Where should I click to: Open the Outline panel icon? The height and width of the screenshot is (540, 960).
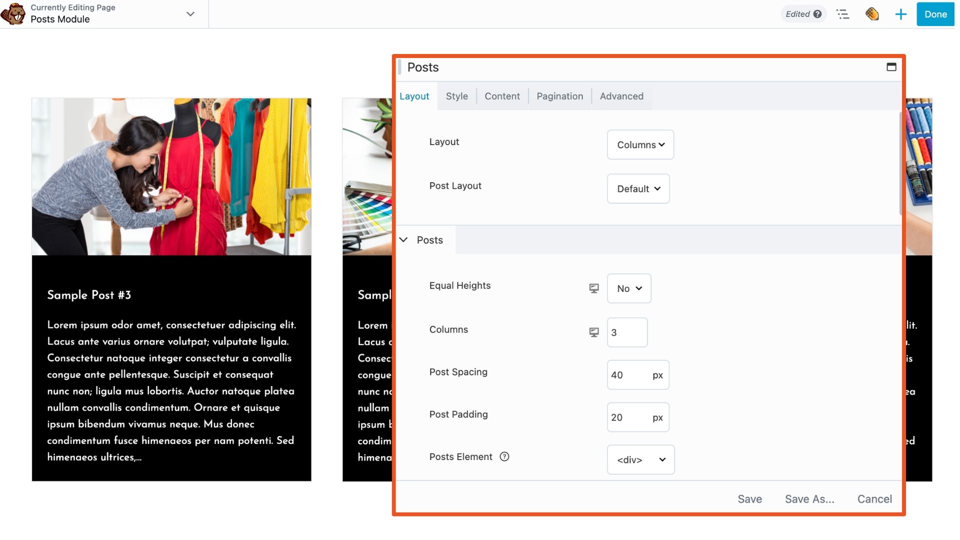pyautogui.click(x=843, y=14)
